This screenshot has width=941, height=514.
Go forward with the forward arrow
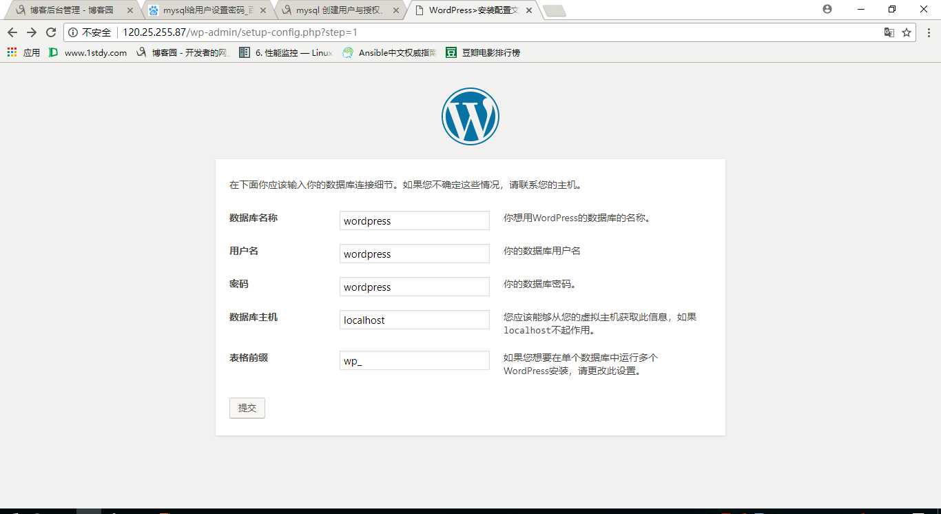31,32
